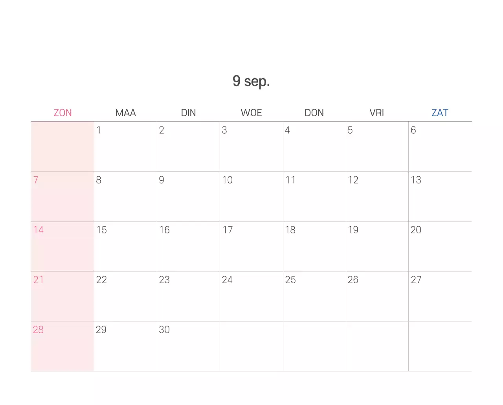Image resolution: width=503 pixels, height=405 pixels.
Task: Click the empty Sunday cell in first row
Action: click(x=62, y=147)
